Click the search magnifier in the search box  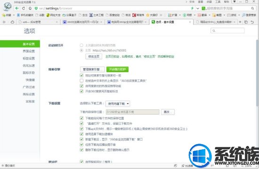tap(252, 8)
